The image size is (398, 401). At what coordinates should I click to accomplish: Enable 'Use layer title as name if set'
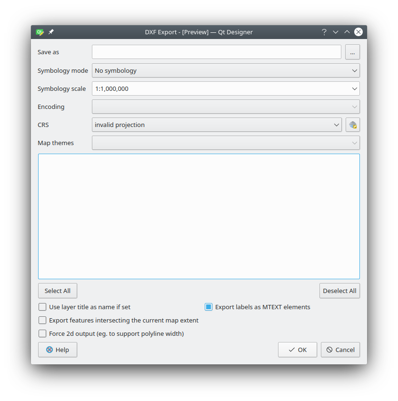point(42,307)
